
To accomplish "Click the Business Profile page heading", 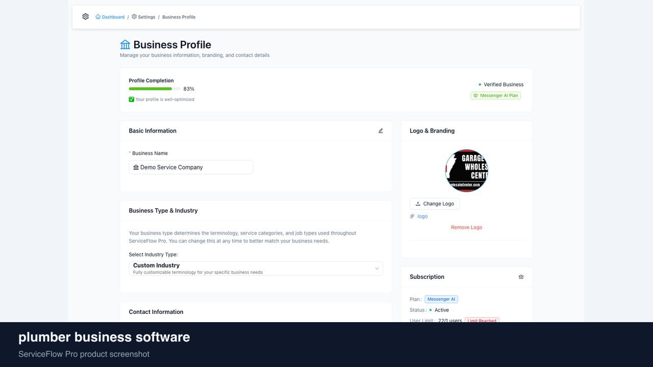I will click(172, 45).
